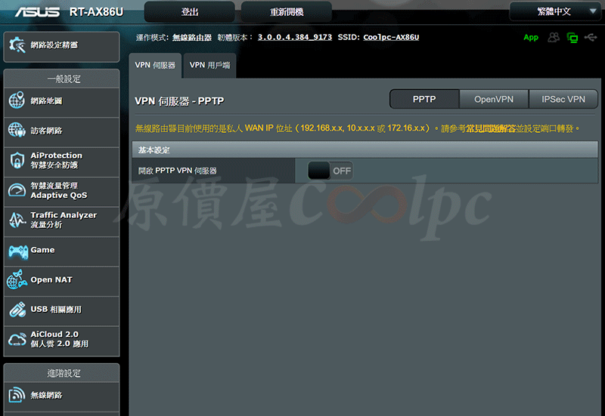This screenshot has height=416, width=605.
Task: Click the 網路設定精靈 wizard label
Action: tap(54, 45)
